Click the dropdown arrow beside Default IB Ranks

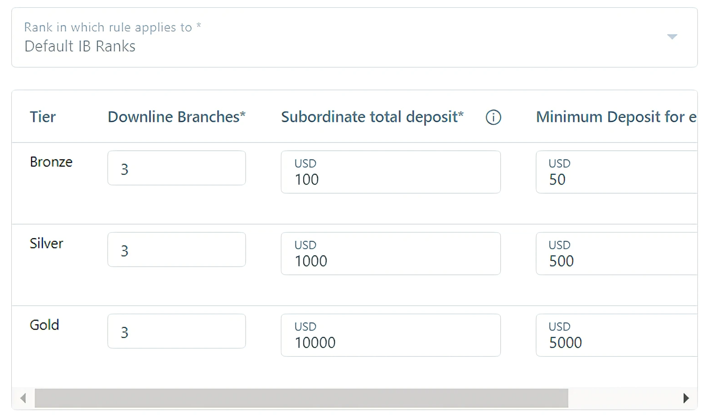(672, 37)
